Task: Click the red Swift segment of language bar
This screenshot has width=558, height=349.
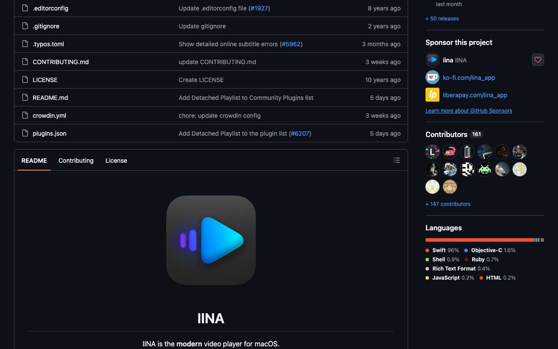Action: coord(480,240)
